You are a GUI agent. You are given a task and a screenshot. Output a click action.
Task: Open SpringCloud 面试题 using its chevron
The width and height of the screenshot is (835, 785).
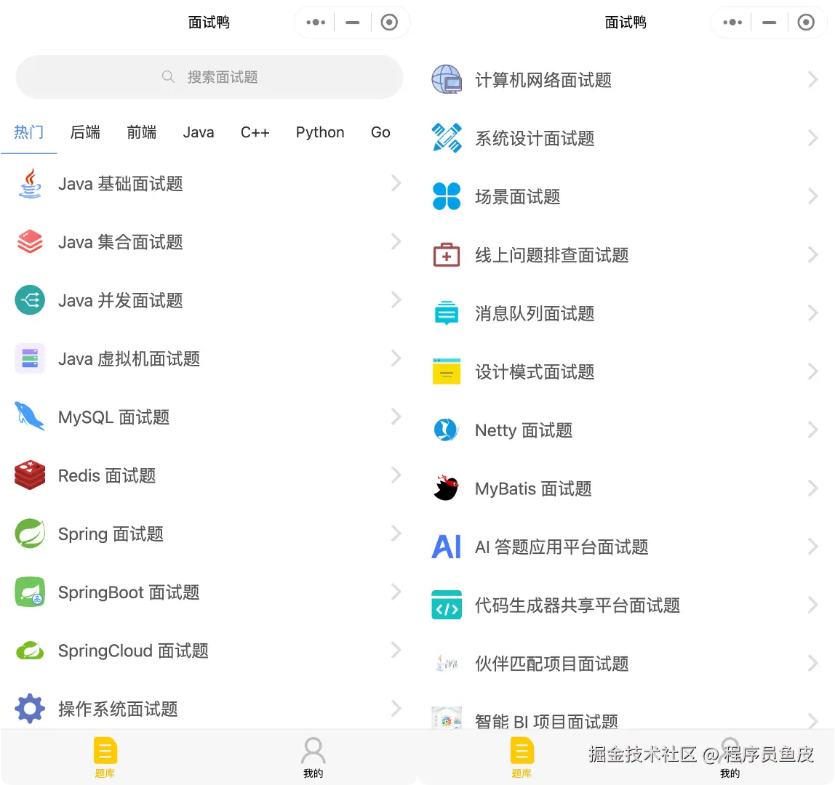[395, 650]
